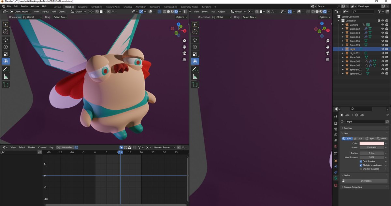This screenshot has height=206, width=391.
Task: Expand Cube.003 in the outliner
Action: [343, 33]
